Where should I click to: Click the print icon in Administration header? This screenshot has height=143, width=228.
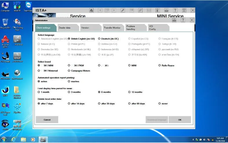point(174,20)
